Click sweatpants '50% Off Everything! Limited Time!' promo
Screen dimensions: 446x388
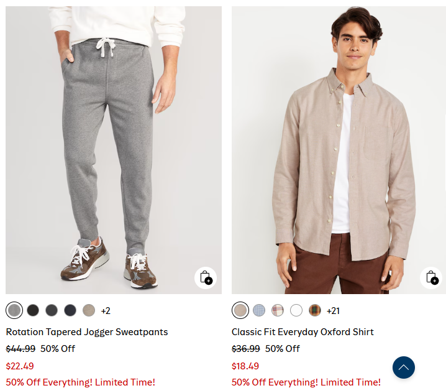pyautogui.click(x=81, y=382)
